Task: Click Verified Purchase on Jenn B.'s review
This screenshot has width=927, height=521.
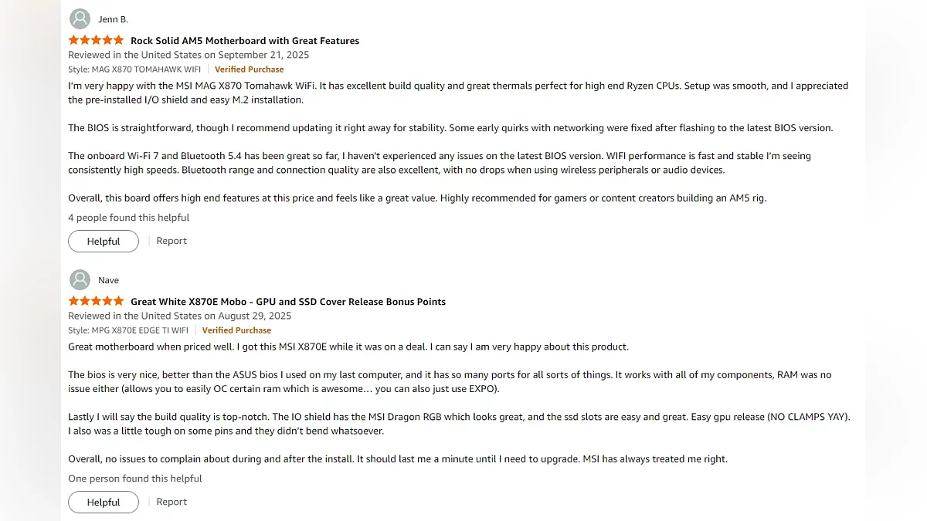Action: (249, 69)
